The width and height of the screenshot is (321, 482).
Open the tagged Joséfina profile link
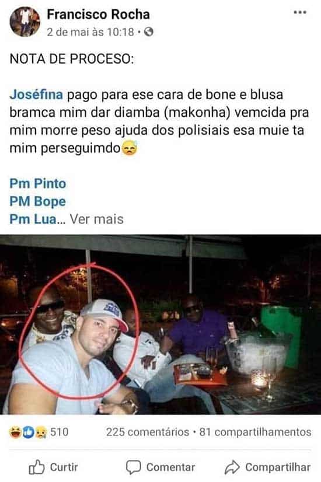click(36, 95)
